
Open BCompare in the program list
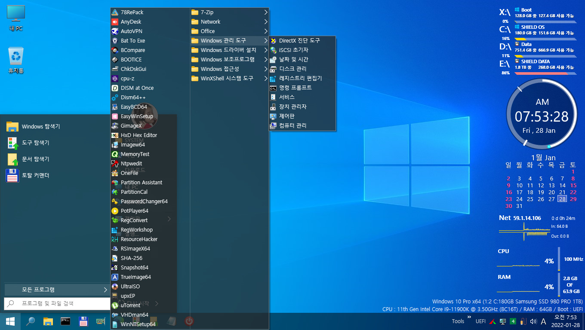150,50
